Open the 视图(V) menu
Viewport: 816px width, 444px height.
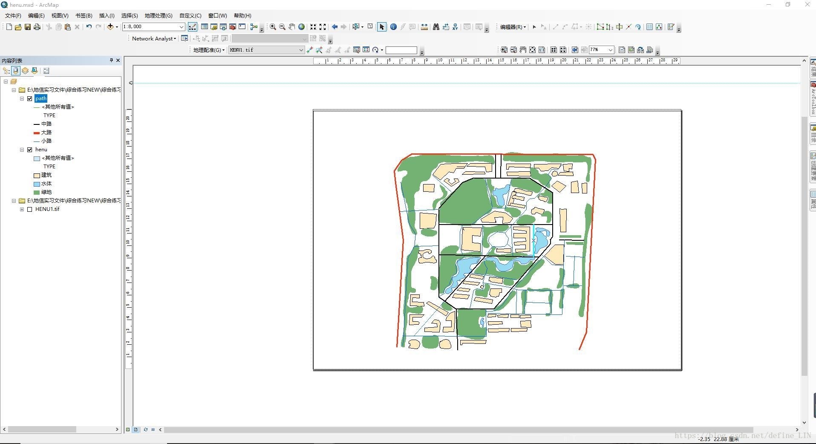pos(60,15)
